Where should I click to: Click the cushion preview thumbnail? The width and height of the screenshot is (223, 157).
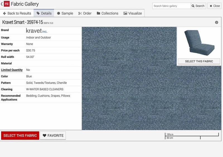click(x=199, y=43)
